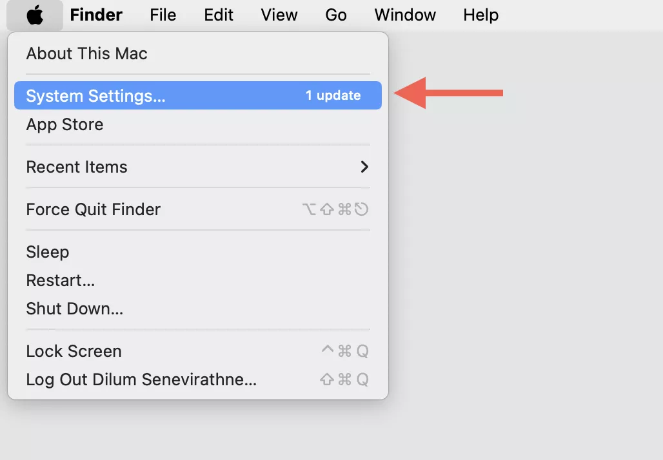Image resolution: width=663 pixels, height=460 pixels.
Task: Click the Apple logo menu icon
Action: click(35, 15)
